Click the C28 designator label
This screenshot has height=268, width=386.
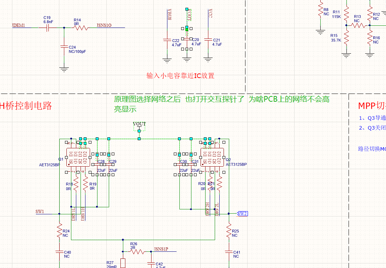101,161
